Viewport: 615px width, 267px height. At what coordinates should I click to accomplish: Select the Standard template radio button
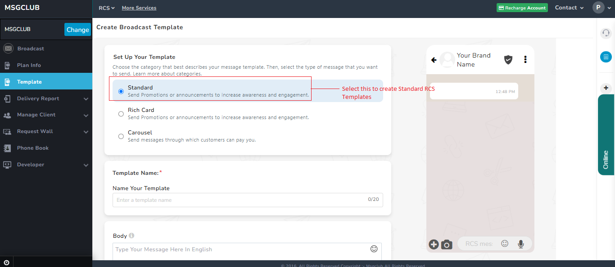(121, 91)
